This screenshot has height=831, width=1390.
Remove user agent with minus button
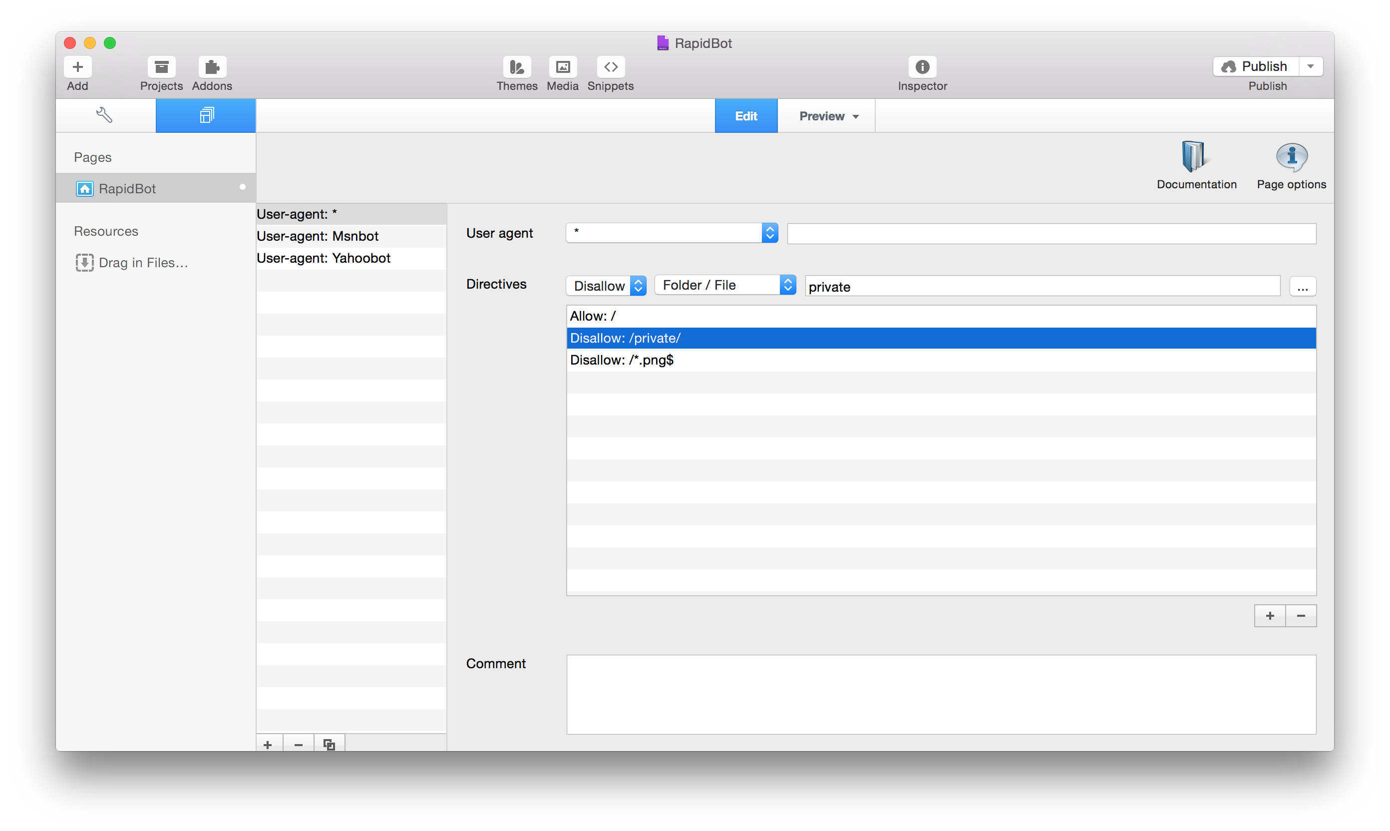point(299,744)
